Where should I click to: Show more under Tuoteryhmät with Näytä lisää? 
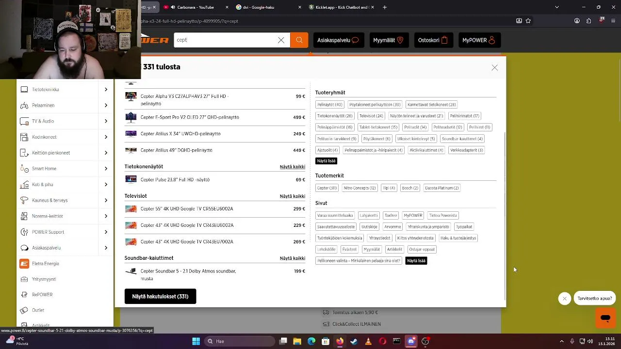coord(326,161)
